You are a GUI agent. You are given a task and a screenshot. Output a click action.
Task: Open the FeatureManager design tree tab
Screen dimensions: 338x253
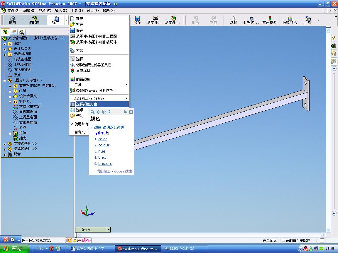pyautogui.click(x=5, y=32)
